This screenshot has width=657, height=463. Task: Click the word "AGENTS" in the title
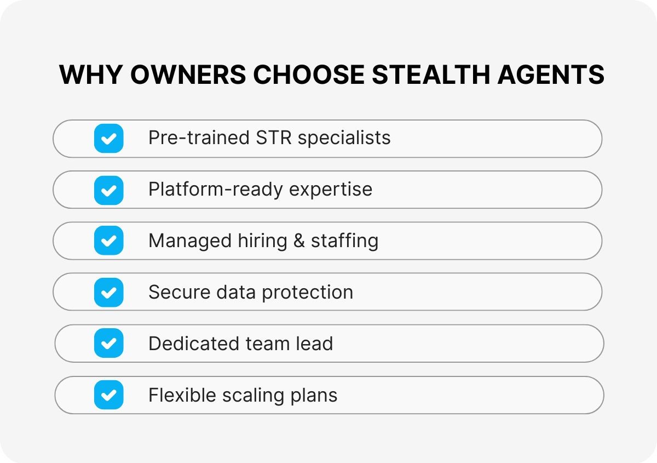(551, 75)
